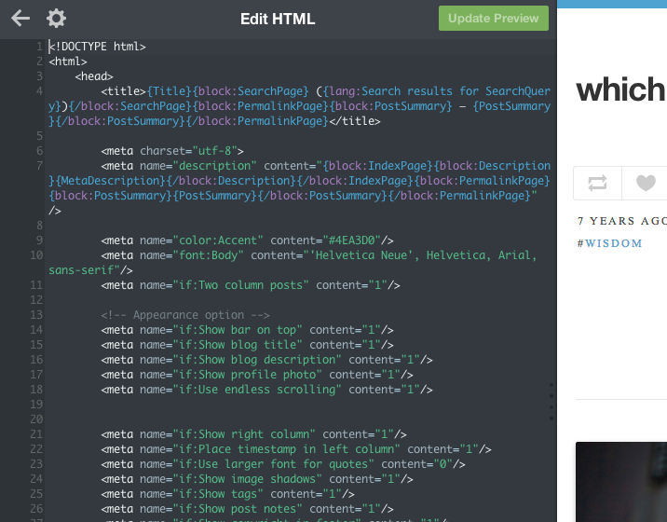This screenshot has width=667, height=522.
Task: Click the "if:Show blog title" line
Action: [x=247, y=345]
